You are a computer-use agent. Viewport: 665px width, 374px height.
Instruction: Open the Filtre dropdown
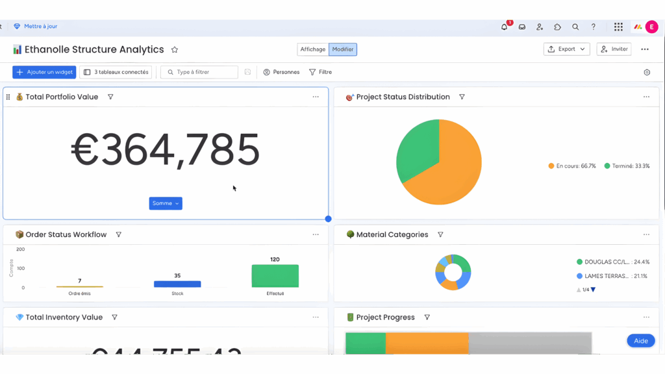click(x=320, y=72)
